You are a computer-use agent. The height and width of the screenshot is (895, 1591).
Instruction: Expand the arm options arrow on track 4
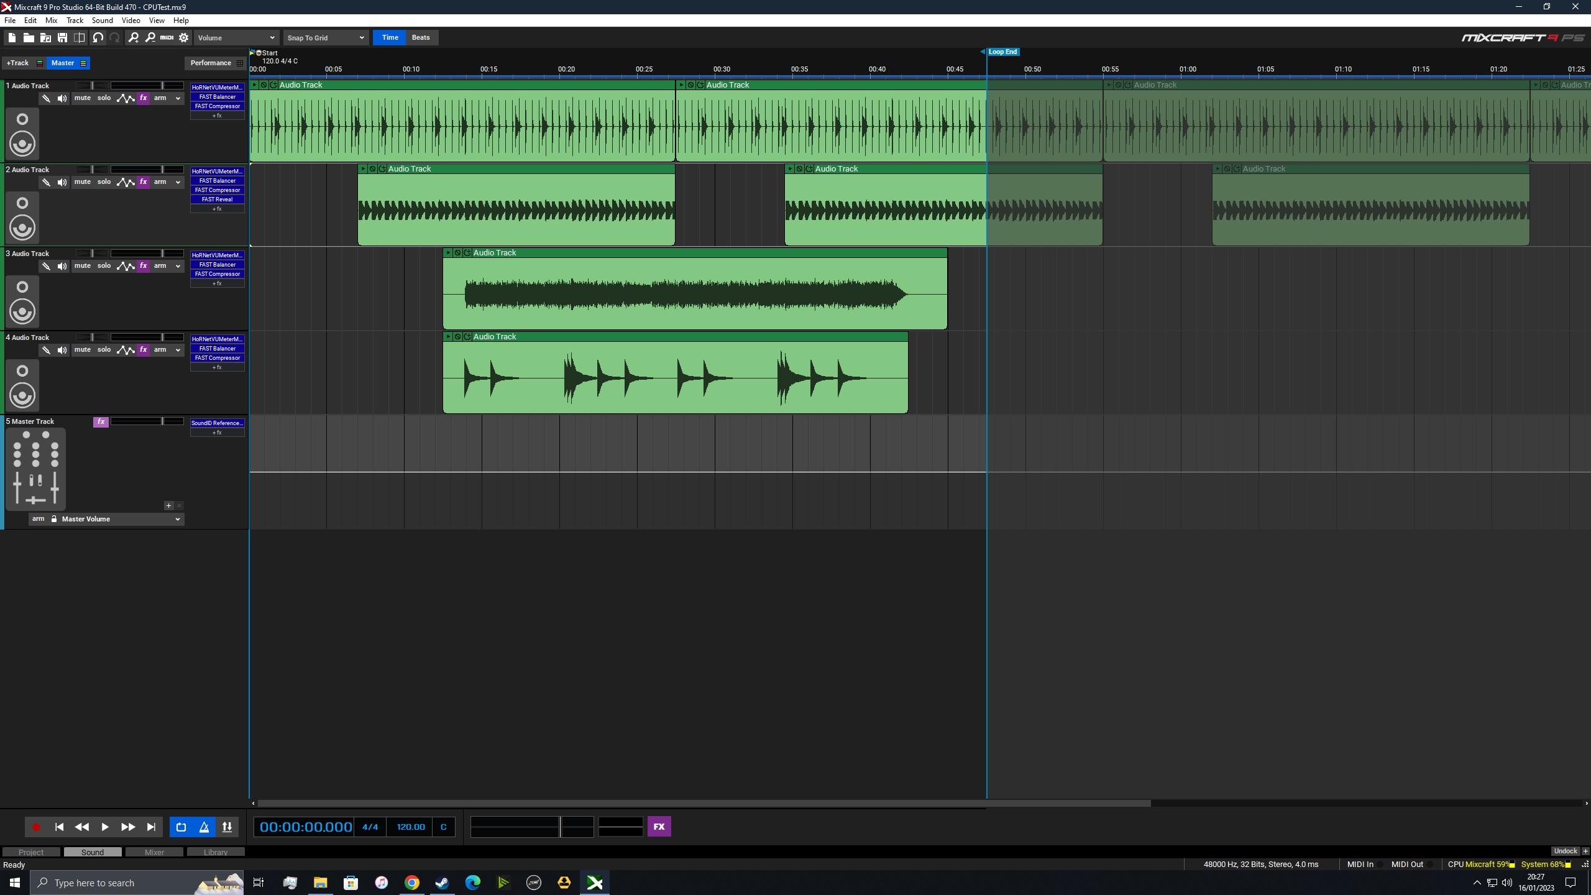click(178, 350)
